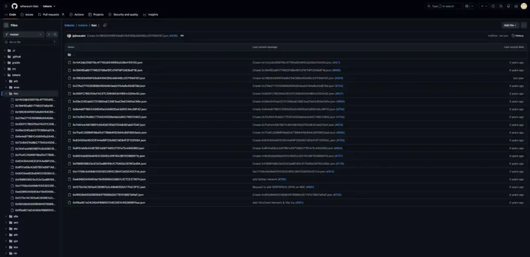Open the History link text
The height and width of the screenshot is (257, 530).
[x=520, y=36]
